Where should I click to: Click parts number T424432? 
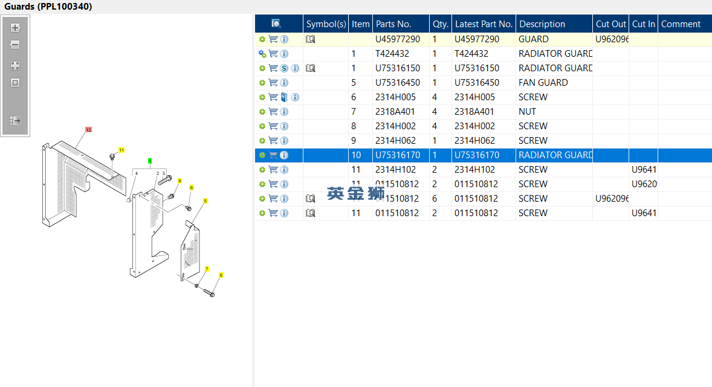(392, 54)
